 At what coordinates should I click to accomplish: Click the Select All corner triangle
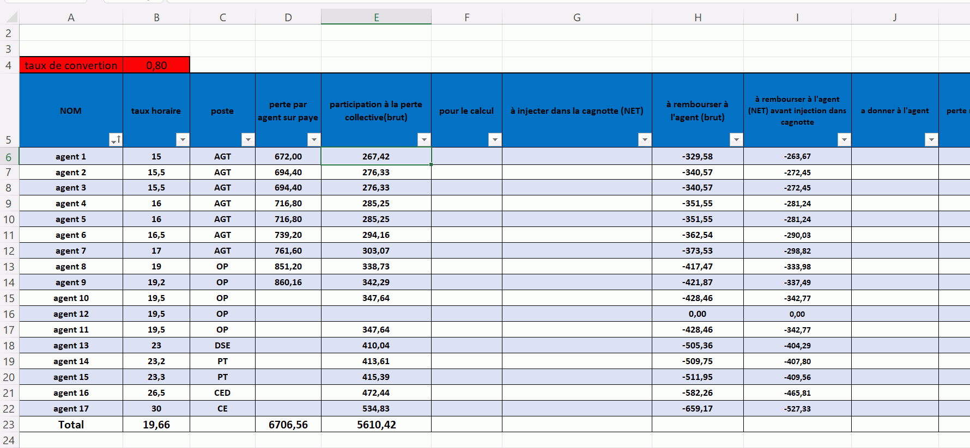click(11, 17)
